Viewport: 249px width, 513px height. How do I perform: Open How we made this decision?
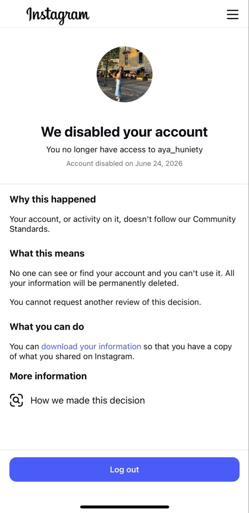[x=88, y=400]
